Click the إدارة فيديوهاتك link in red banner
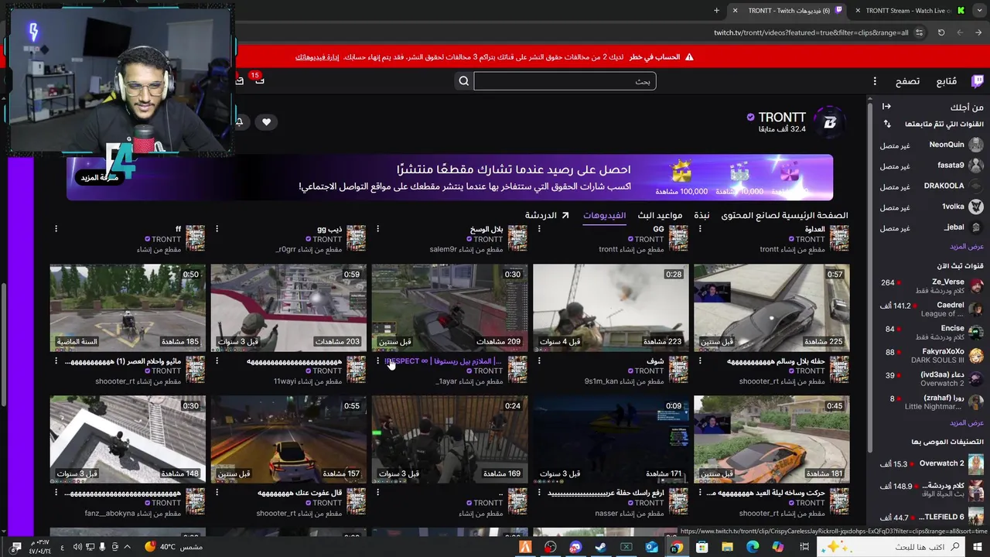990x557 pixels. [x=317, y=57]
